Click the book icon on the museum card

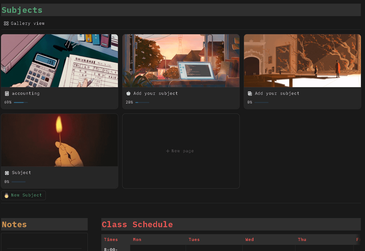point(250,94)
